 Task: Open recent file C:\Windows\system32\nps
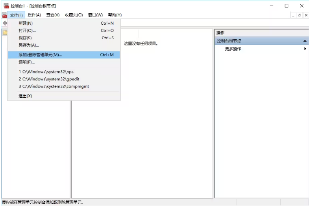[x=64, y=72]
